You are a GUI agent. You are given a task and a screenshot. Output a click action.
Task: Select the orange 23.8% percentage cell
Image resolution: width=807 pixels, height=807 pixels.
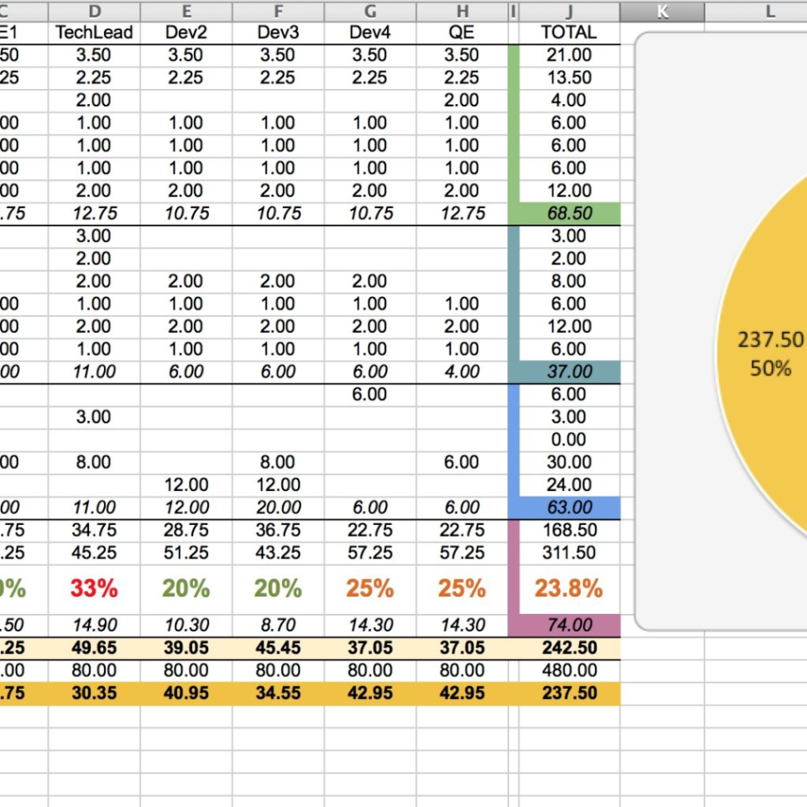tap(570, 589)
